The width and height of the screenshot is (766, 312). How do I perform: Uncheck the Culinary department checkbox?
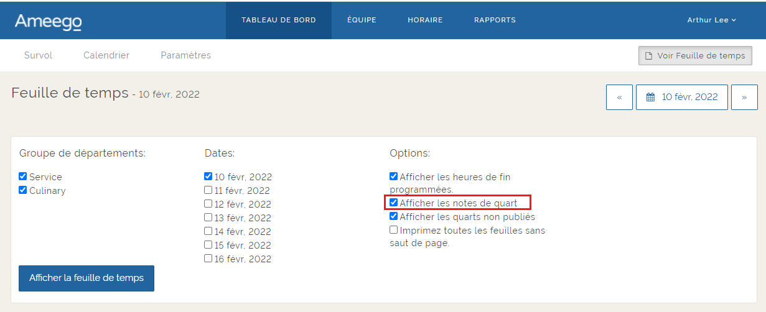coord(23,190)
